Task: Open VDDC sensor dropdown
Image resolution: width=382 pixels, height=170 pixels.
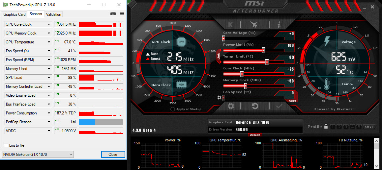Action: pyautogui.click(x=49, y=131)
